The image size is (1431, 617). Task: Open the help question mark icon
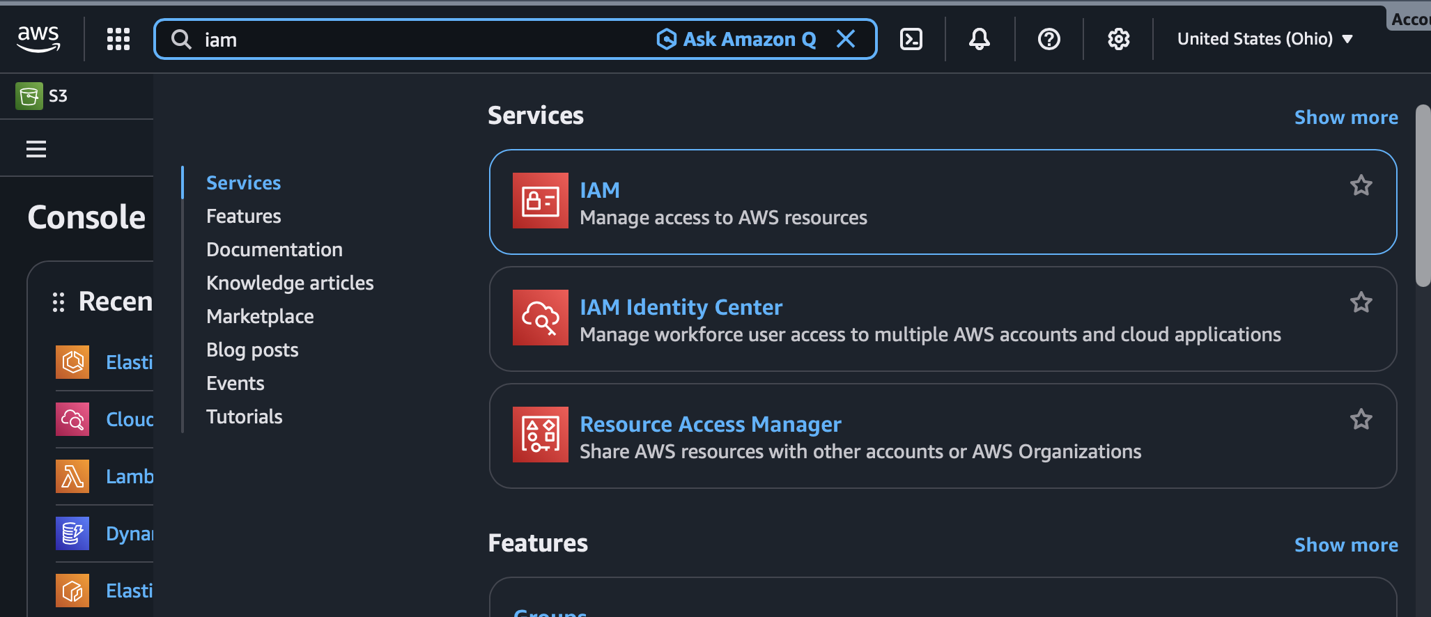pyautogui.click(x=1049, y=39)
